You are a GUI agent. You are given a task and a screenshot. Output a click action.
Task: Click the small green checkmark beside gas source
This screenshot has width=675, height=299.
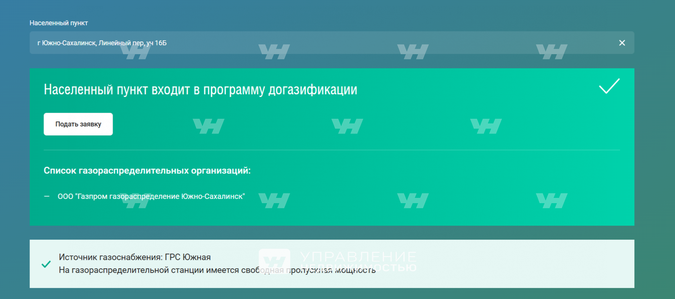[46, 264]
